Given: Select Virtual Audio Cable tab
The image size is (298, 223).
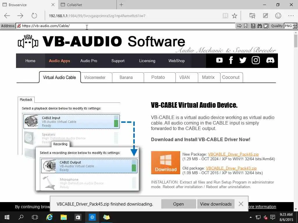Looking at the screenshot, I should [x=59, y=77].
